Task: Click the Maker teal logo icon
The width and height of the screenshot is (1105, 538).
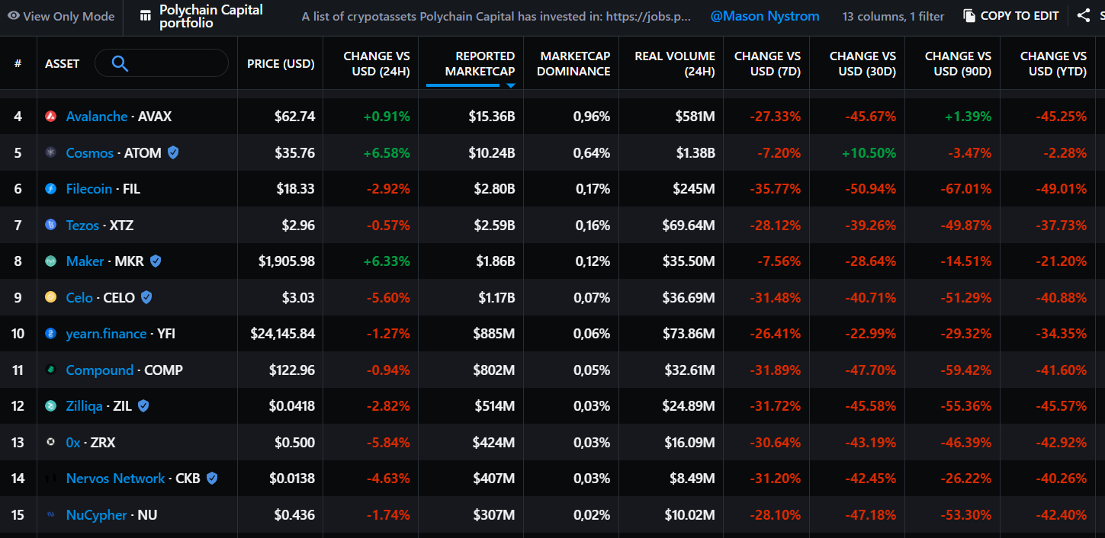Action: pos(51,261)
